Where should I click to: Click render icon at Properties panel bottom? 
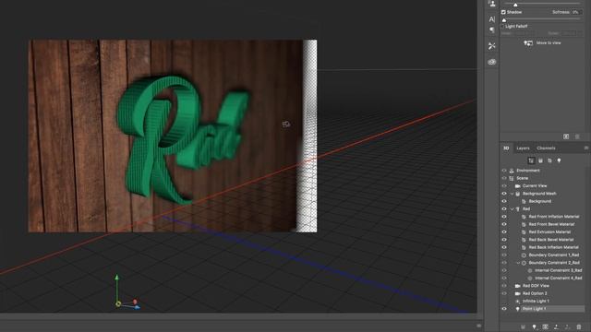click(x=566, y=136)
